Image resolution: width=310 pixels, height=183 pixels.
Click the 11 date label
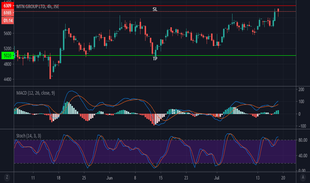[x=33, y=178]
